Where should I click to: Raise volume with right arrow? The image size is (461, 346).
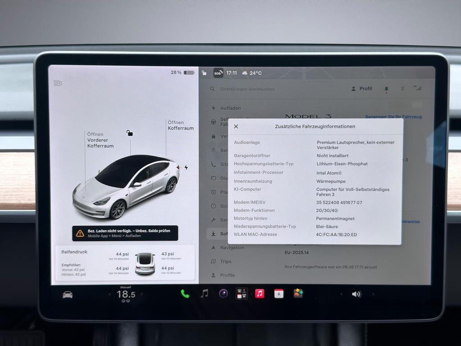pyautogui.click(x=373, y=294)
